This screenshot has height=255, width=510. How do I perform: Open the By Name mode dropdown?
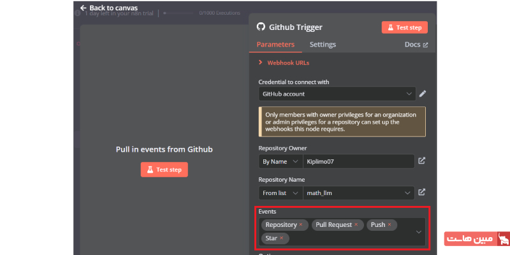click(x=280, y=162)
